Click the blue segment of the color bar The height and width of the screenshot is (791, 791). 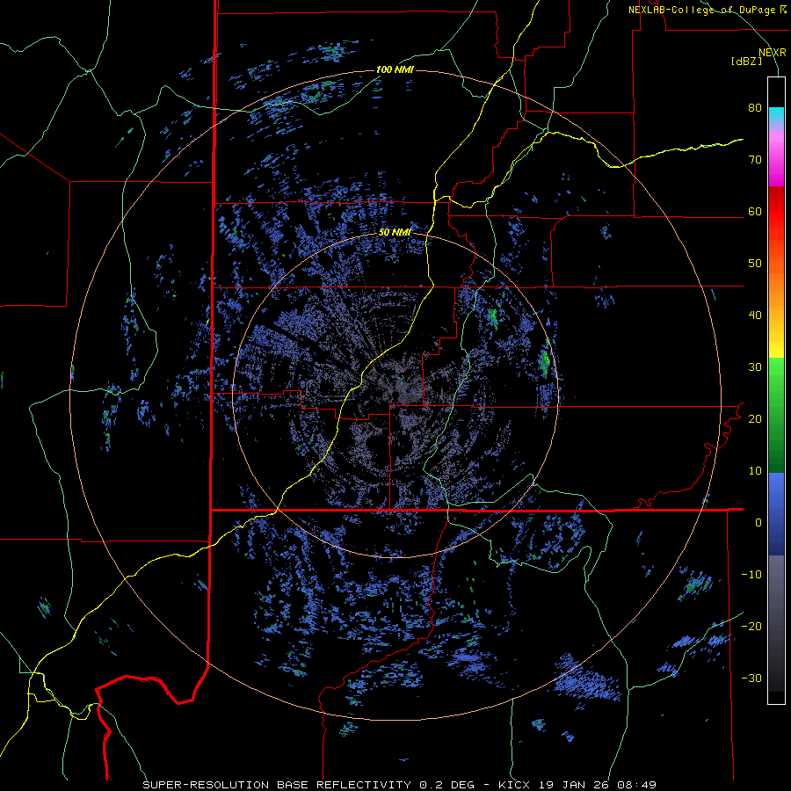(x=776, y=514)
